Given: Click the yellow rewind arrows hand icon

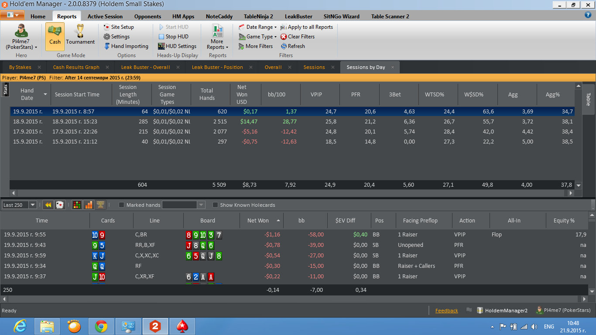Looking at the screenshot, I should pos(48,205).
